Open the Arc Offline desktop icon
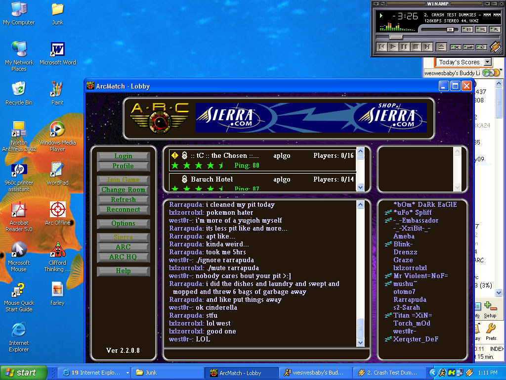The width and height of the screenshot is (506, 380). coord(57,209)
